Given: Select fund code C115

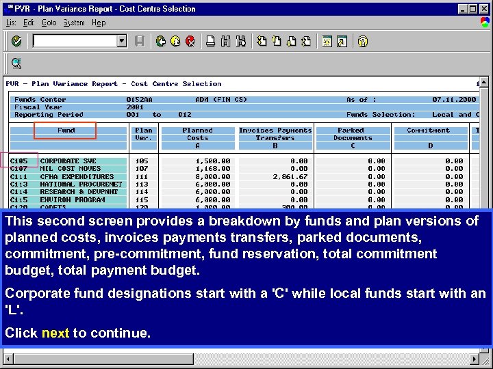Looking at the screenshot, I should click(x=19, y=200).
